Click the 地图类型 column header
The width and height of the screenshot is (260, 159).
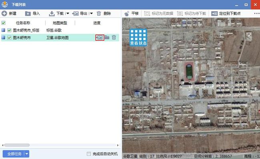(60, 23)
